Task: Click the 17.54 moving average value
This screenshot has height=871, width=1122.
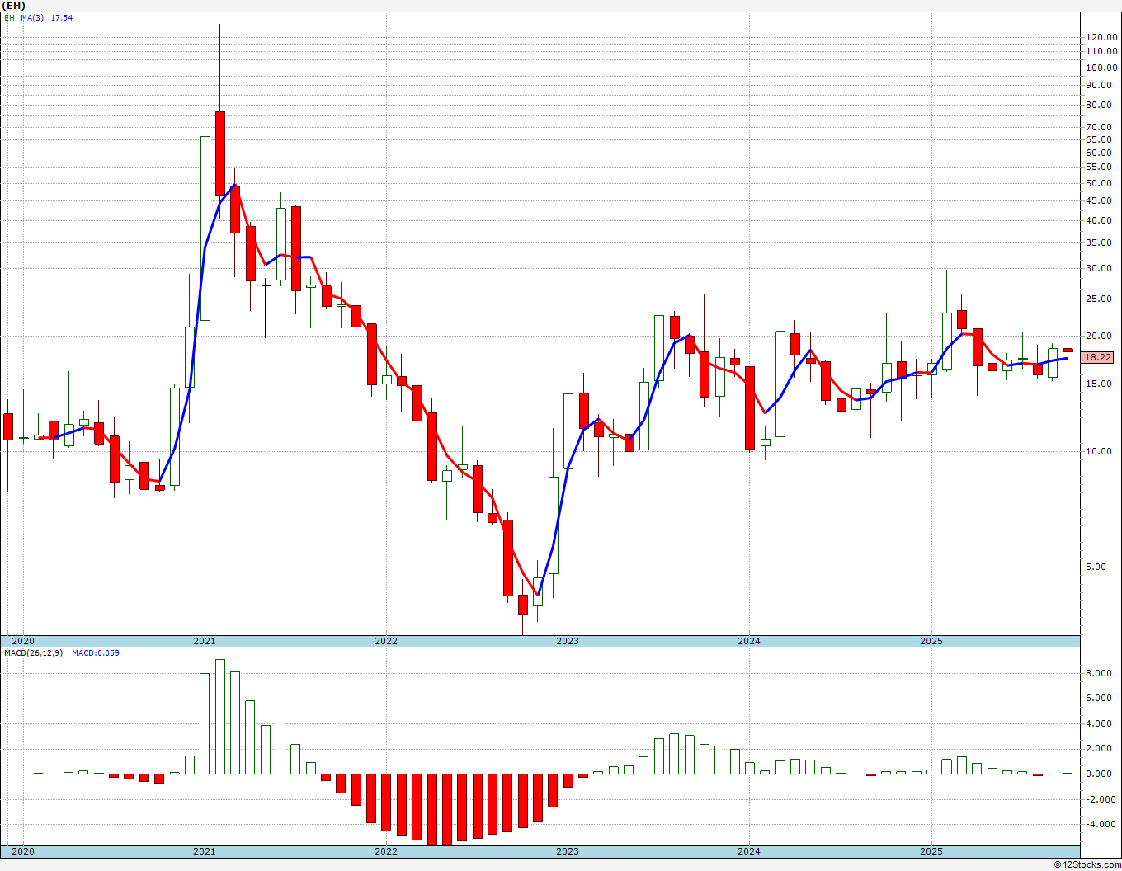Action: click(62, 17)
